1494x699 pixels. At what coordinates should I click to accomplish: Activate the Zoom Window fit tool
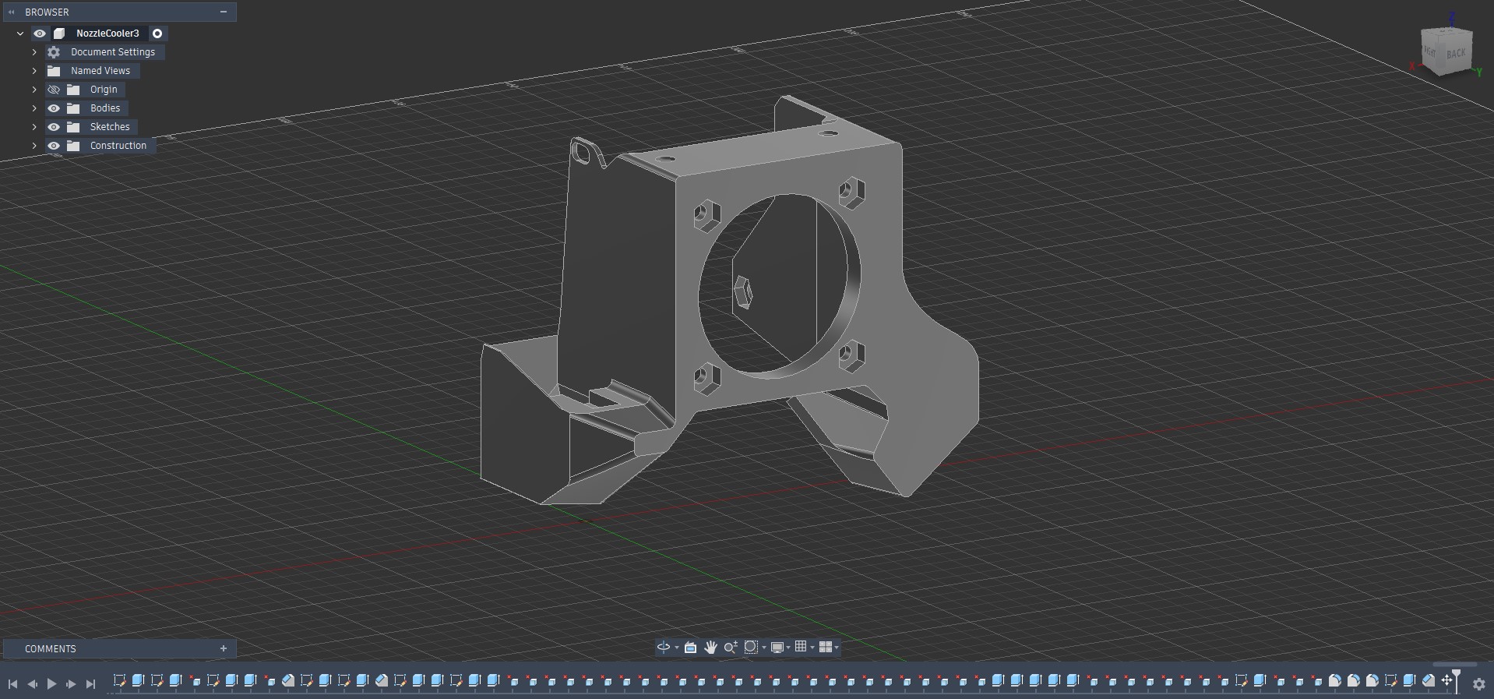pyautogui.click(x=751, y=647)
